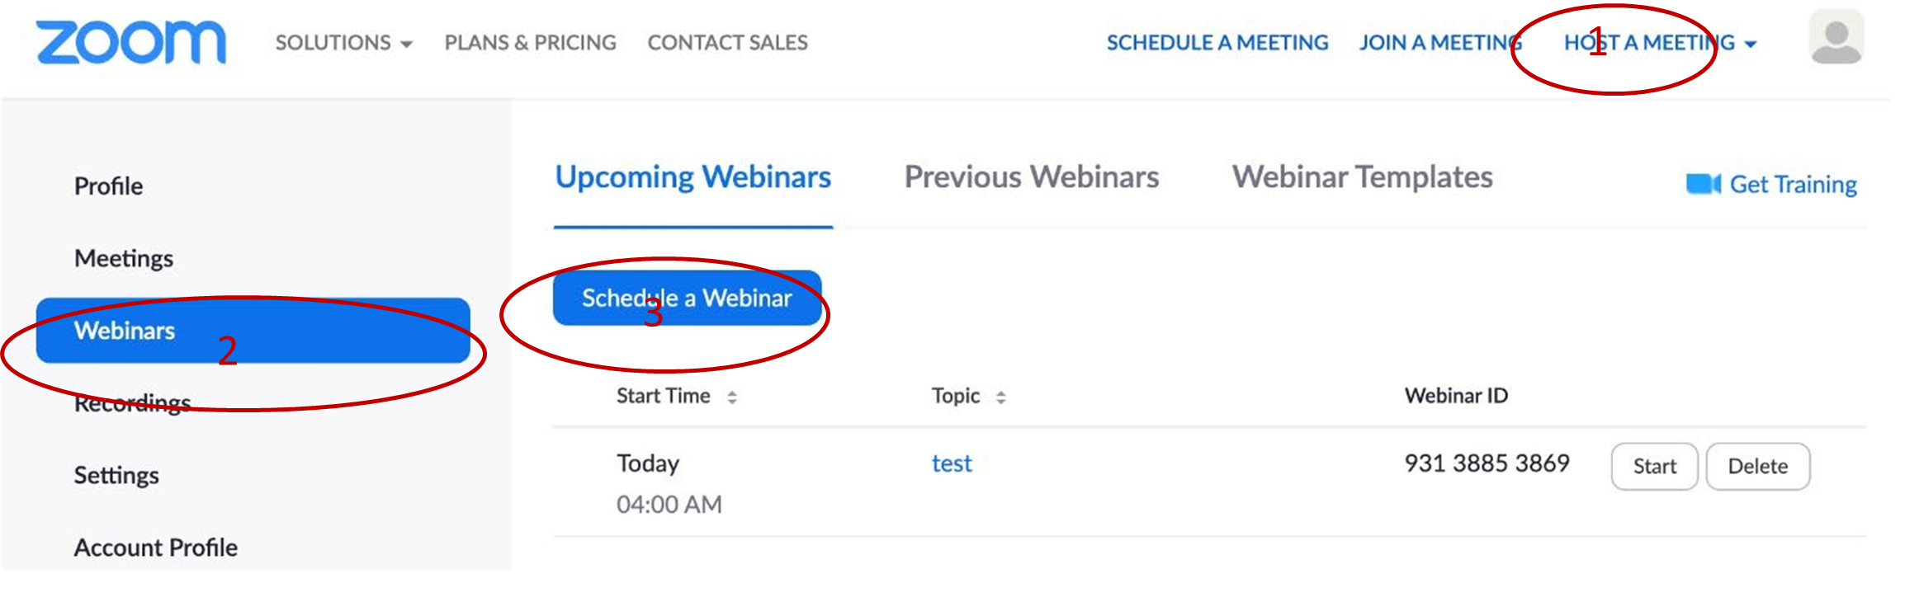Click the Get Training video camera icon
This screenshot has width=1905, height=597.
click(x=1702, y=184)
